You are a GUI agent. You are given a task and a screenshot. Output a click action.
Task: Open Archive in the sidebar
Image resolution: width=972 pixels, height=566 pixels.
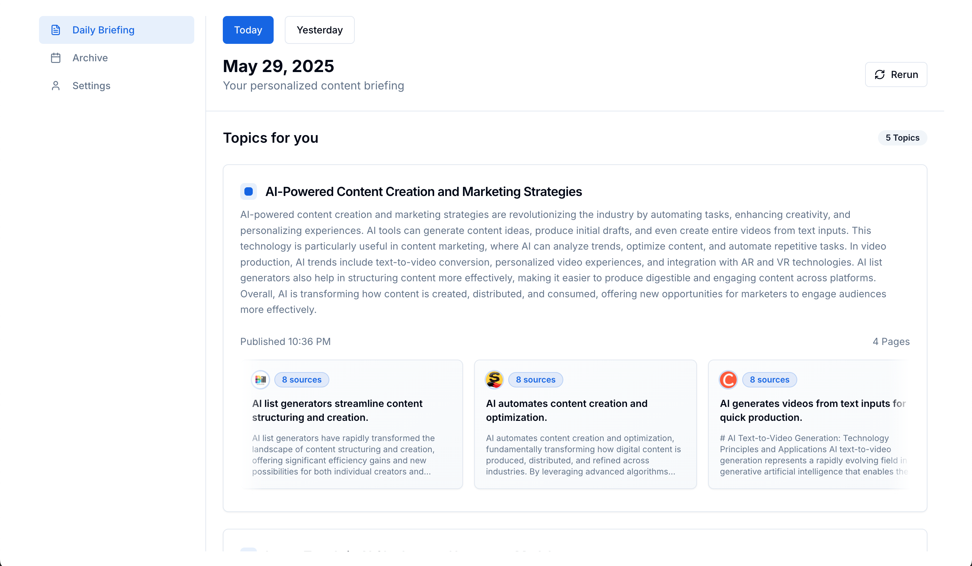coord(90,58)
